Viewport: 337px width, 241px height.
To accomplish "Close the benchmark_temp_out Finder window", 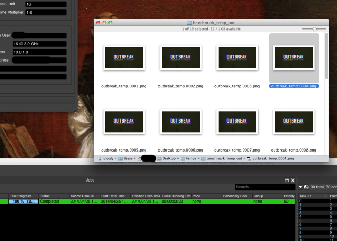I will tap(98, 23).
